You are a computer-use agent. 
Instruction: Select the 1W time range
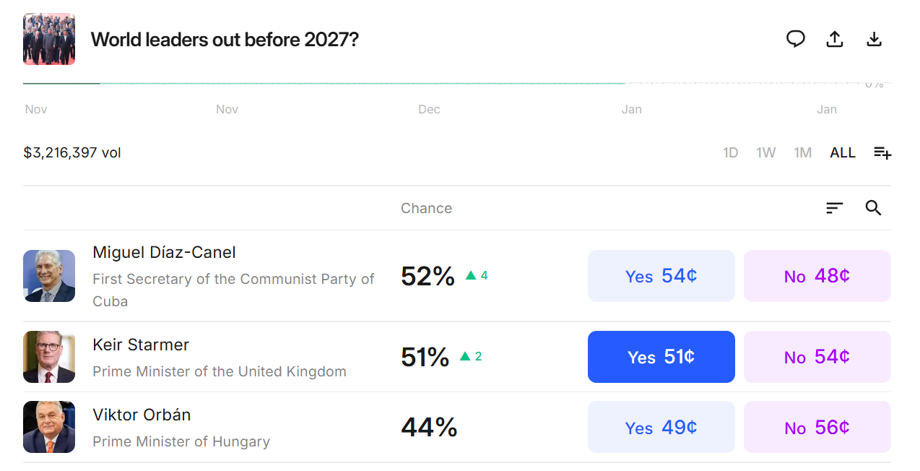[x=765, y=152]
